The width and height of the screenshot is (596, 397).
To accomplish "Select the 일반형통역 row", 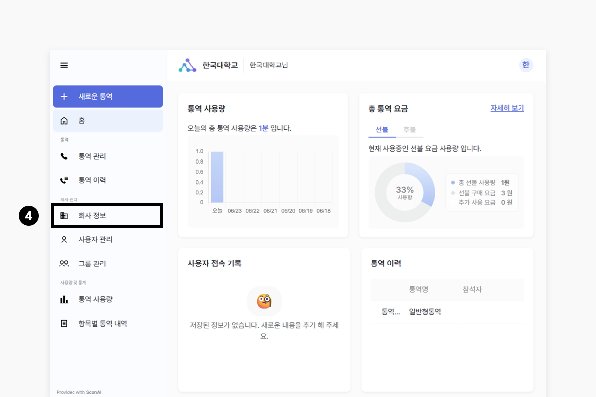I will (x=447, y=312).
